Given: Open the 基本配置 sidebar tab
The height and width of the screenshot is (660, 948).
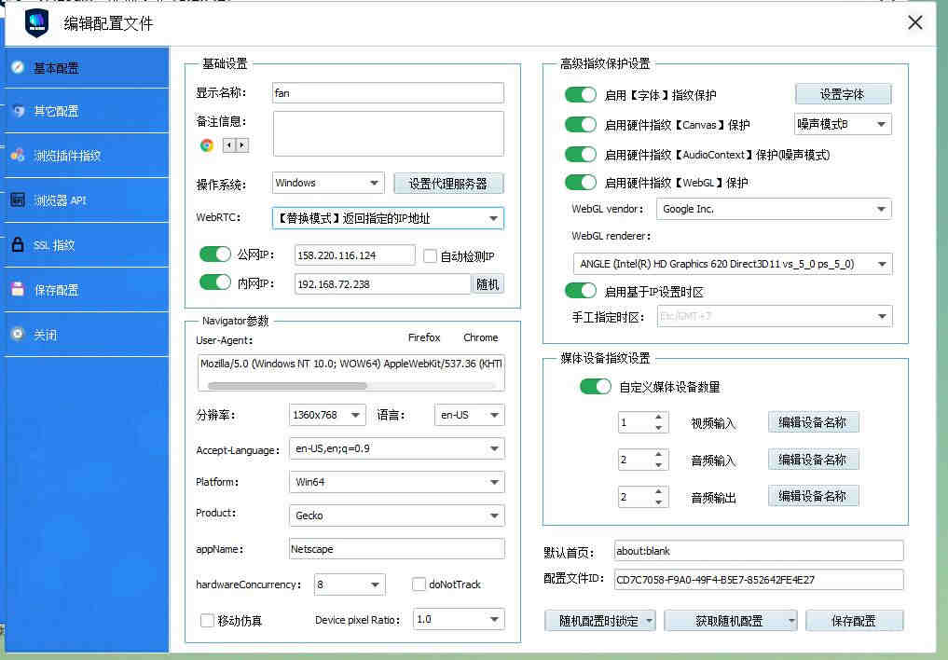Looking at the screenshot, I should click(x=87, y=67).
